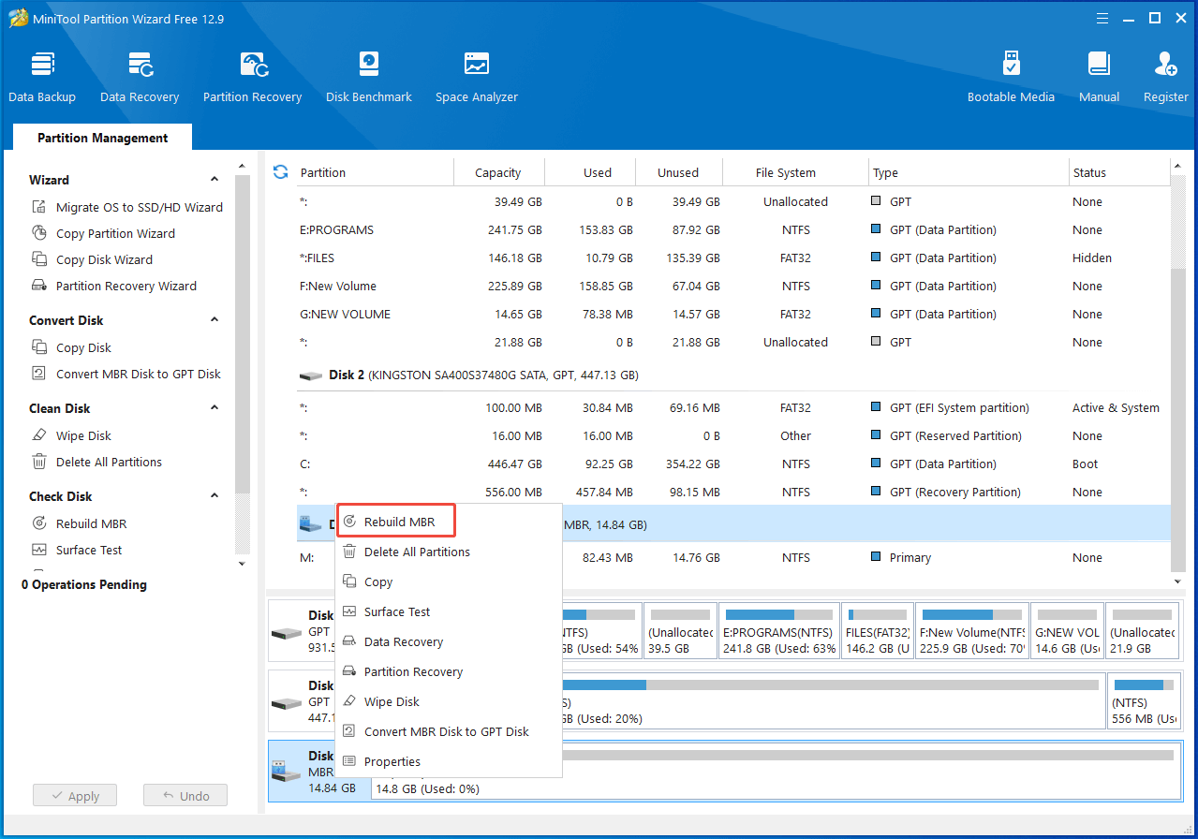Choose Data Recovery in the context menu
Screen dimensions: 1198x839
click(449, 641)
